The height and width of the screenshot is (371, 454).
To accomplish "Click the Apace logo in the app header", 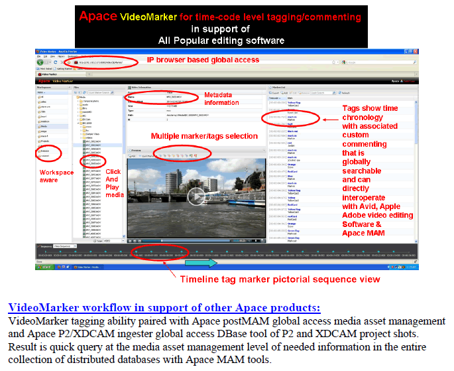I will pyautogui.click(x=44, y=81).
